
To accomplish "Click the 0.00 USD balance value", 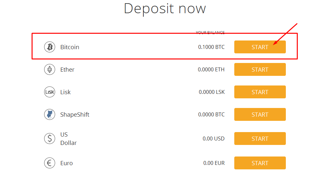I will pyautogui.click(x=214, y=139).
